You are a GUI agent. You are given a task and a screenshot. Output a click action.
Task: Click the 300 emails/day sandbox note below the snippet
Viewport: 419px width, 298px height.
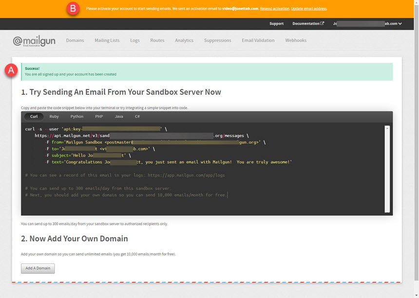(x=95, y=224)
